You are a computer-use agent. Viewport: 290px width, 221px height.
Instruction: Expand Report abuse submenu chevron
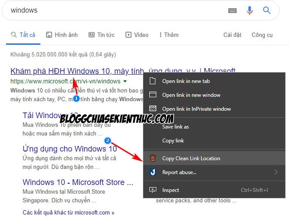point(276,172)
